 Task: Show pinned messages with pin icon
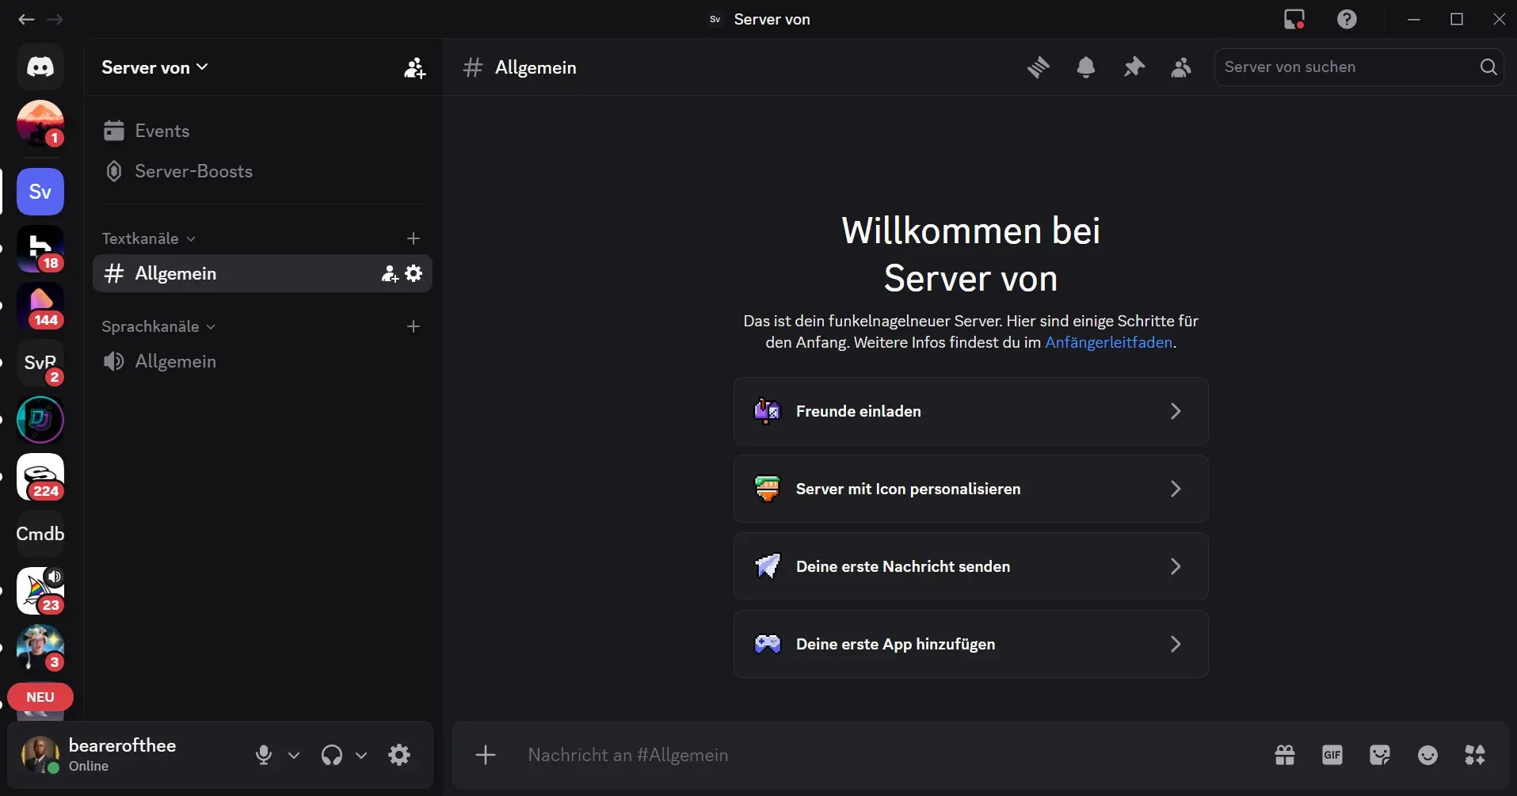tap(1134, 67)
